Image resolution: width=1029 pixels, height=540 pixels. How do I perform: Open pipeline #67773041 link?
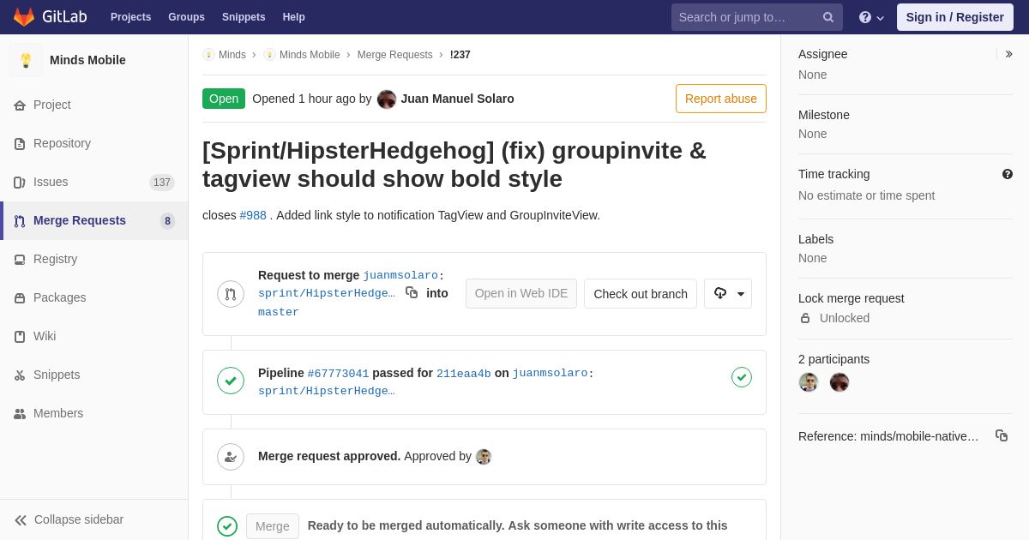pyautogui.click(x=338, y=374)
